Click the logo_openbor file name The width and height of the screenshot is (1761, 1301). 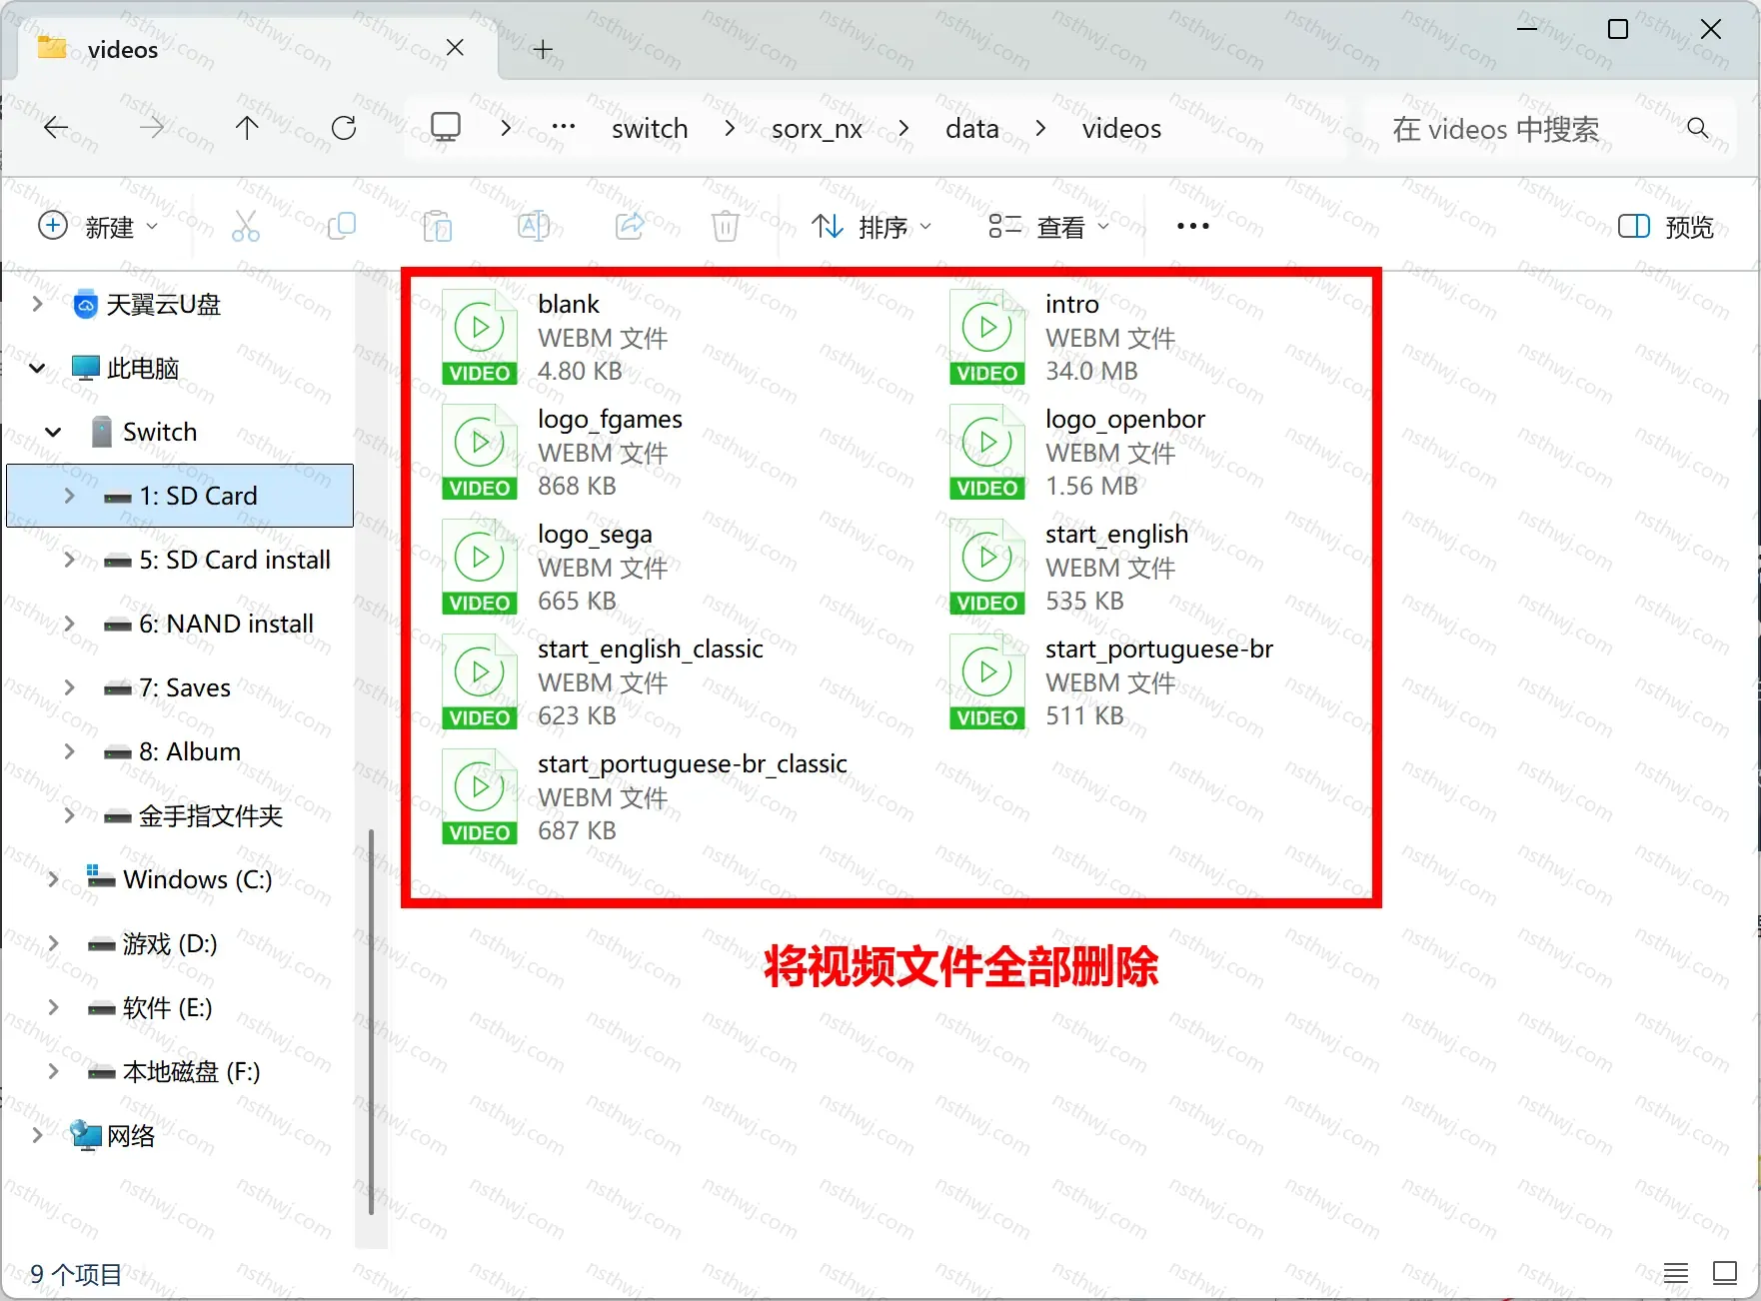pyautogui.click(x=1125, y=419)
